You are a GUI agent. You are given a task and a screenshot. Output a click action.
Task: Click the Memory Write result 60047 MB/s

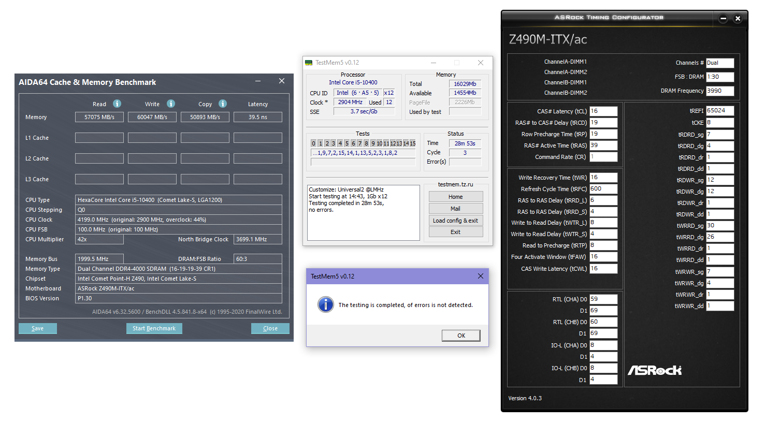(152, 117)
